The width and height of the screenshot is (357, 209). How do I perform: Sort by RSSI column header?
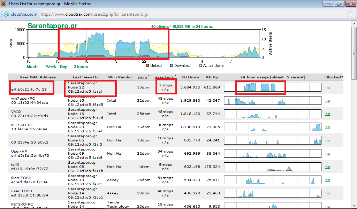pos(144,77)
